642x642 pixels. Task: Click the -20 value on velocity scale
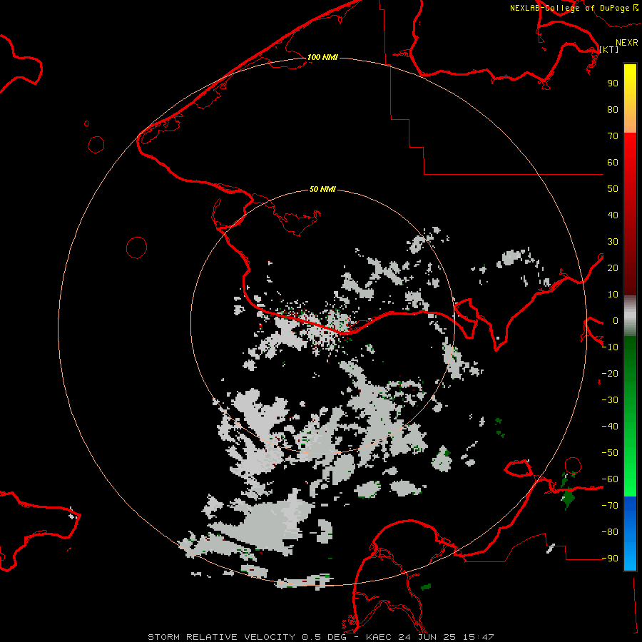point(610,374)
